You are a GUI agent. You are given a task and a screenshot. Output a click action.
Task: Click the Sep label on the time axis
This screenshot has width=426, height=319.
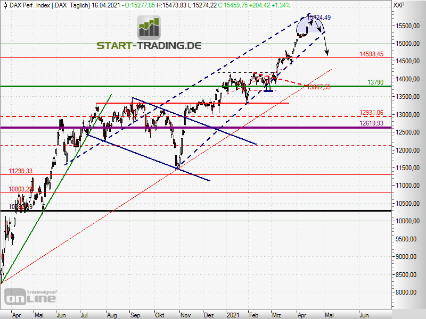point(135,315)
